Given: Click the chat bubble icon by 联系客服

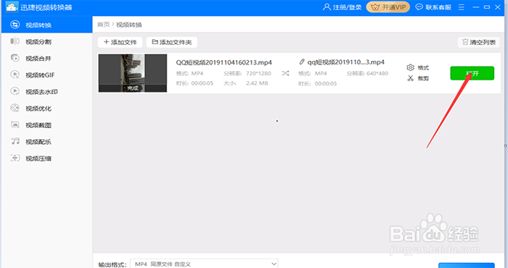Looking at the screenshot, I should pos(419,7).
